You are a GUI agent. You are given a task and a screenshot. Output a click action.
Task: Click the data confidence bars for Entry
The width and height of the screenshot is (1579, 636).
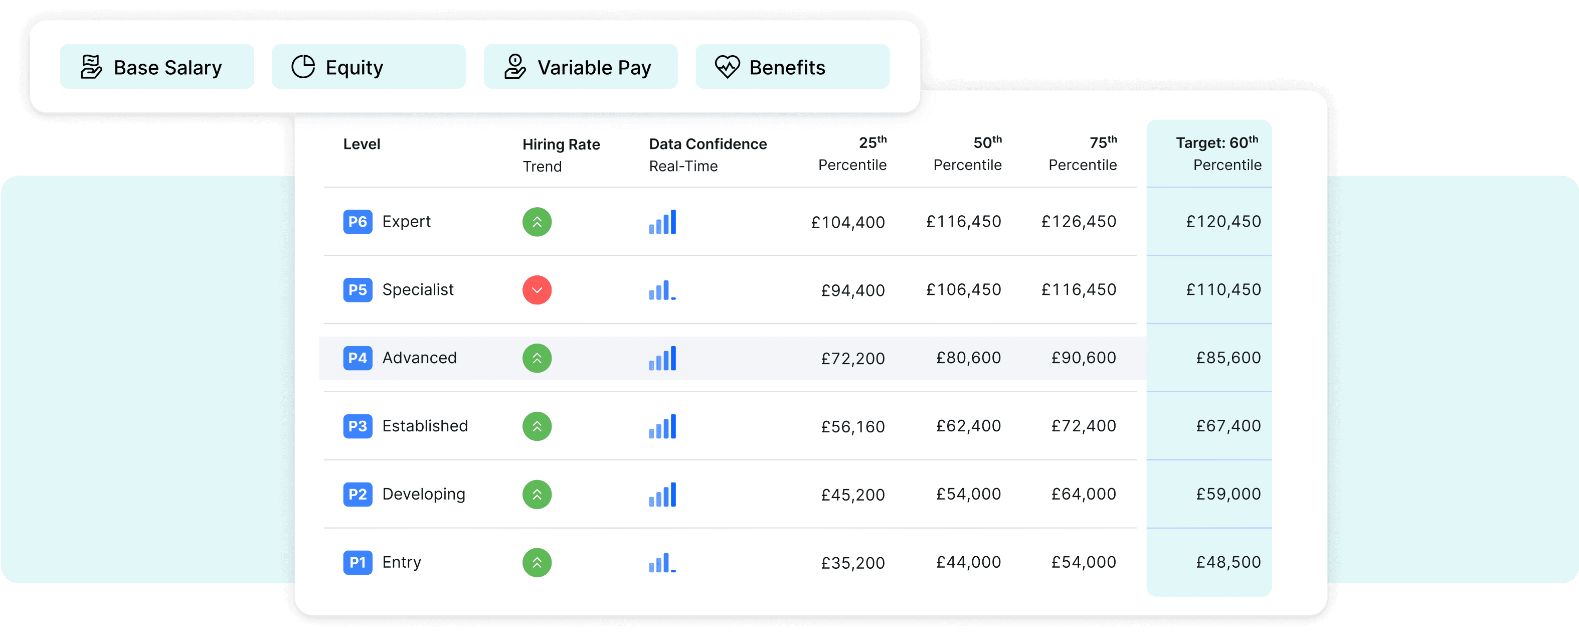pos(662,562)
